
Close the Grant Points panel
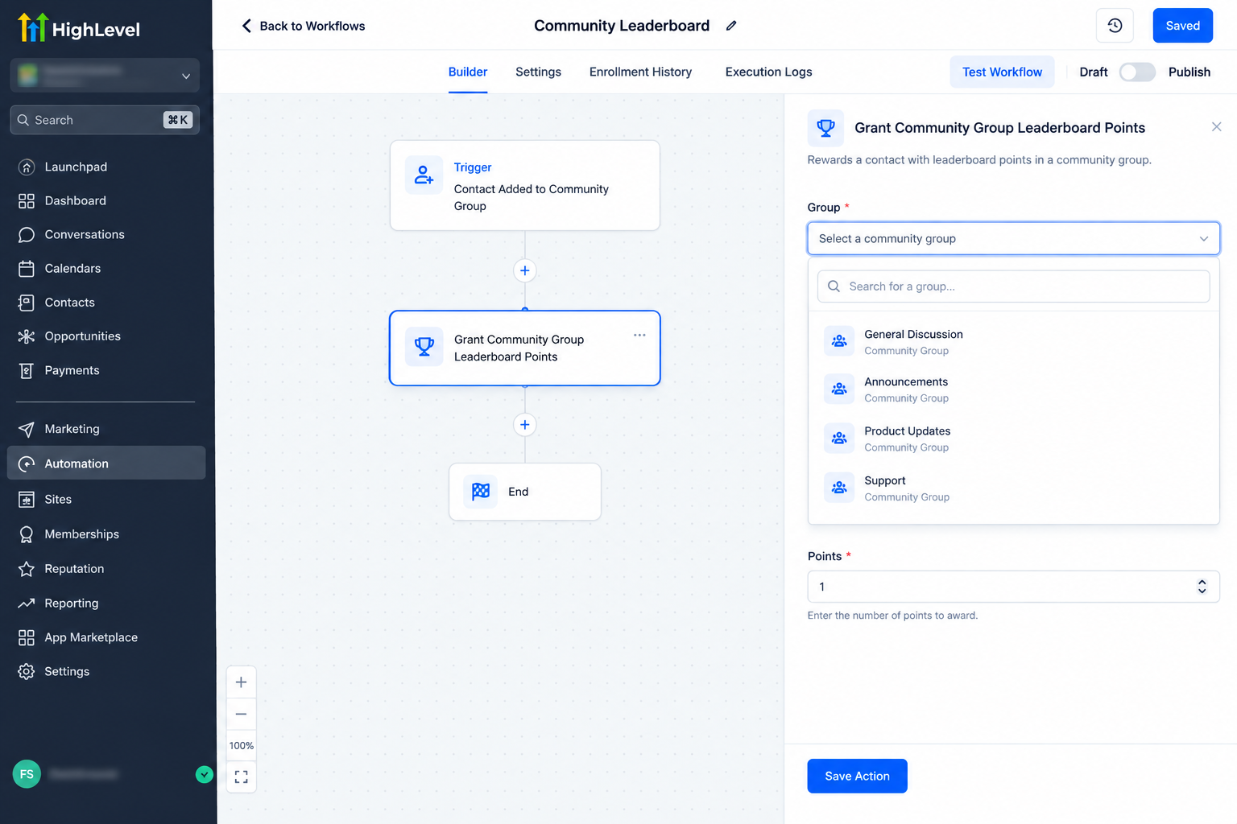[x=1216, y=127]
